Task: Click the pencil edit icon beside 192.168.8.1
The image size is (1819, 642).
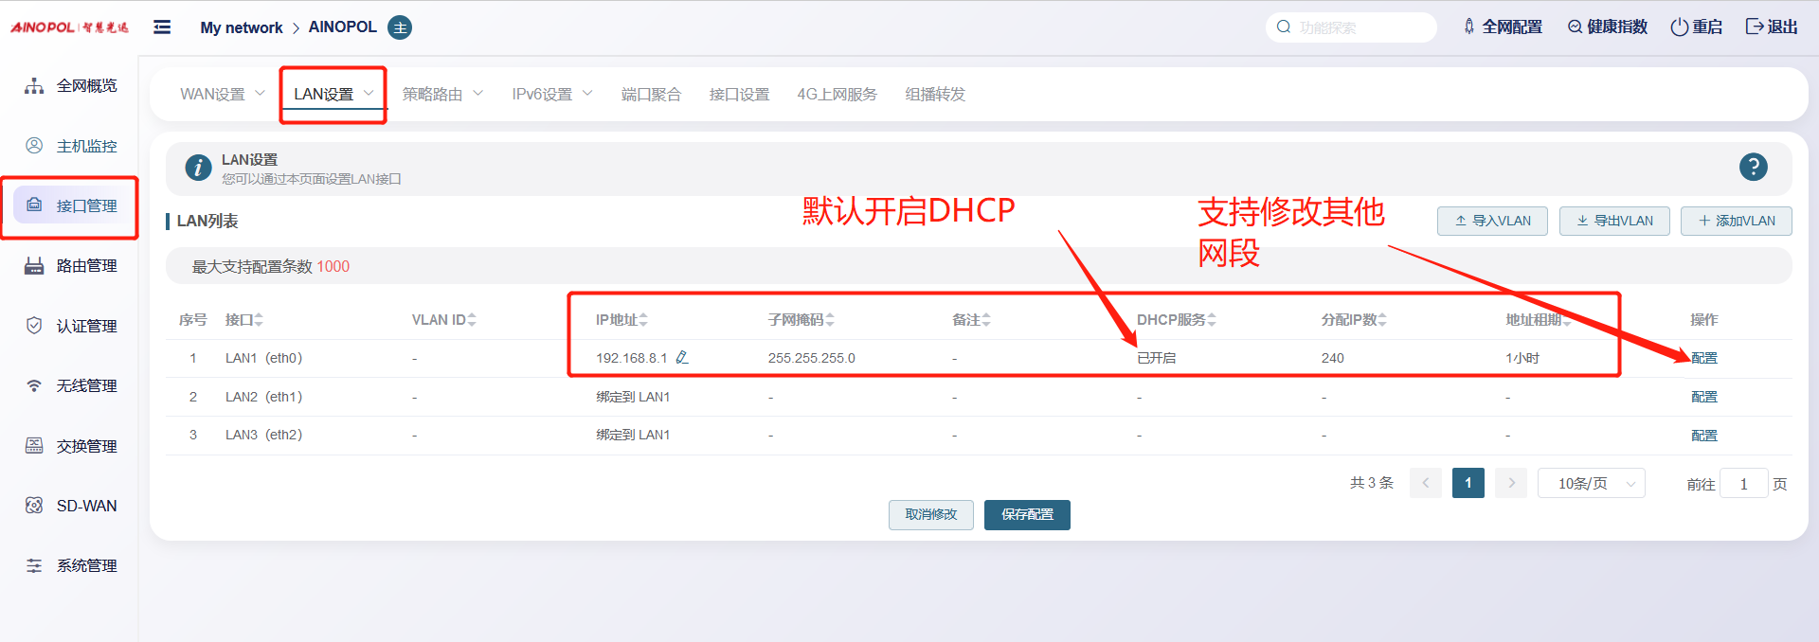Action: tap(682, 358)
